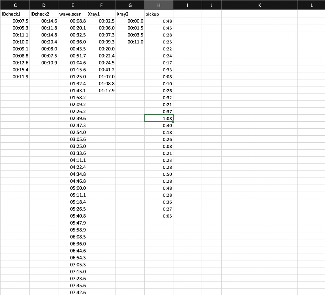The image size is (325, 295).
Task: Select the IDcheck2 header cell
Action: pyautogui.click(x=44, y=14)
